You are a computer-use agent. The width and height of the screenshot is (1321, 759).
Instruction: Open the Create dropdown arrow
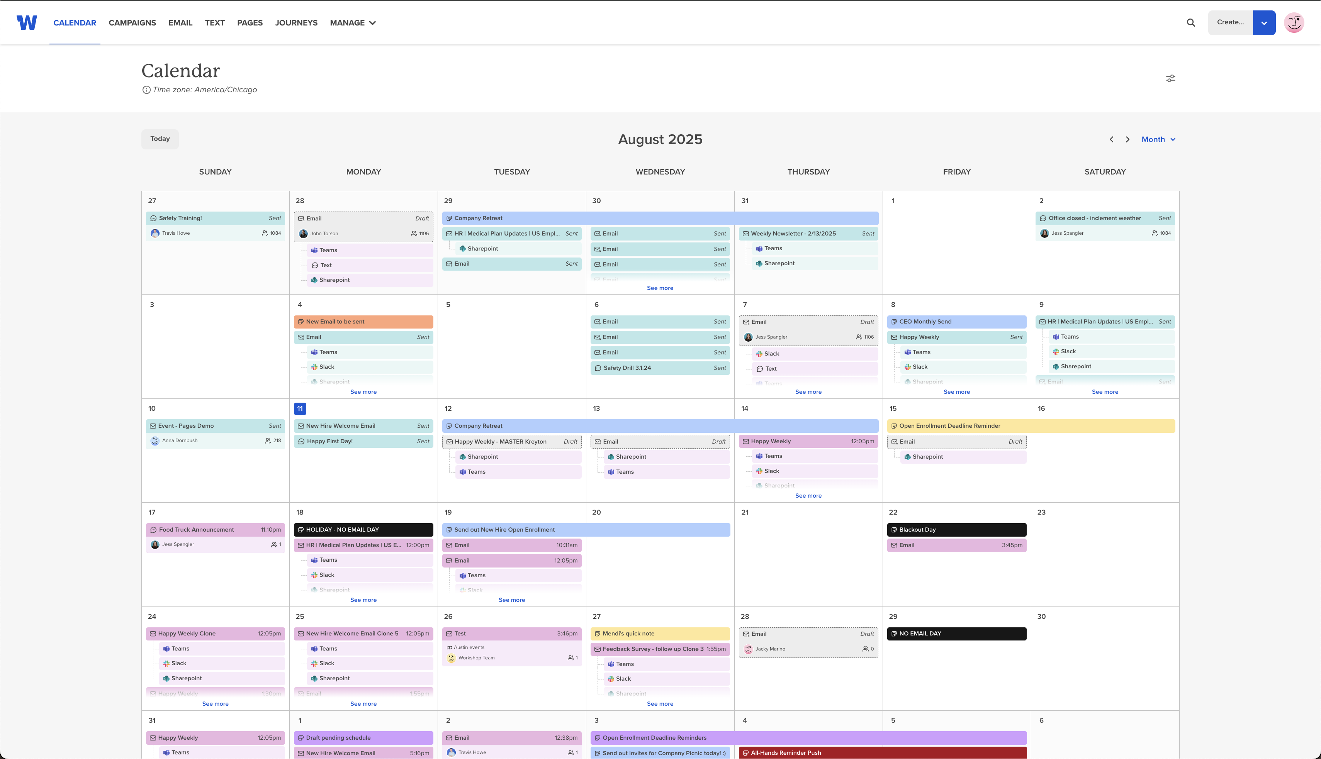click(1264, 22)
